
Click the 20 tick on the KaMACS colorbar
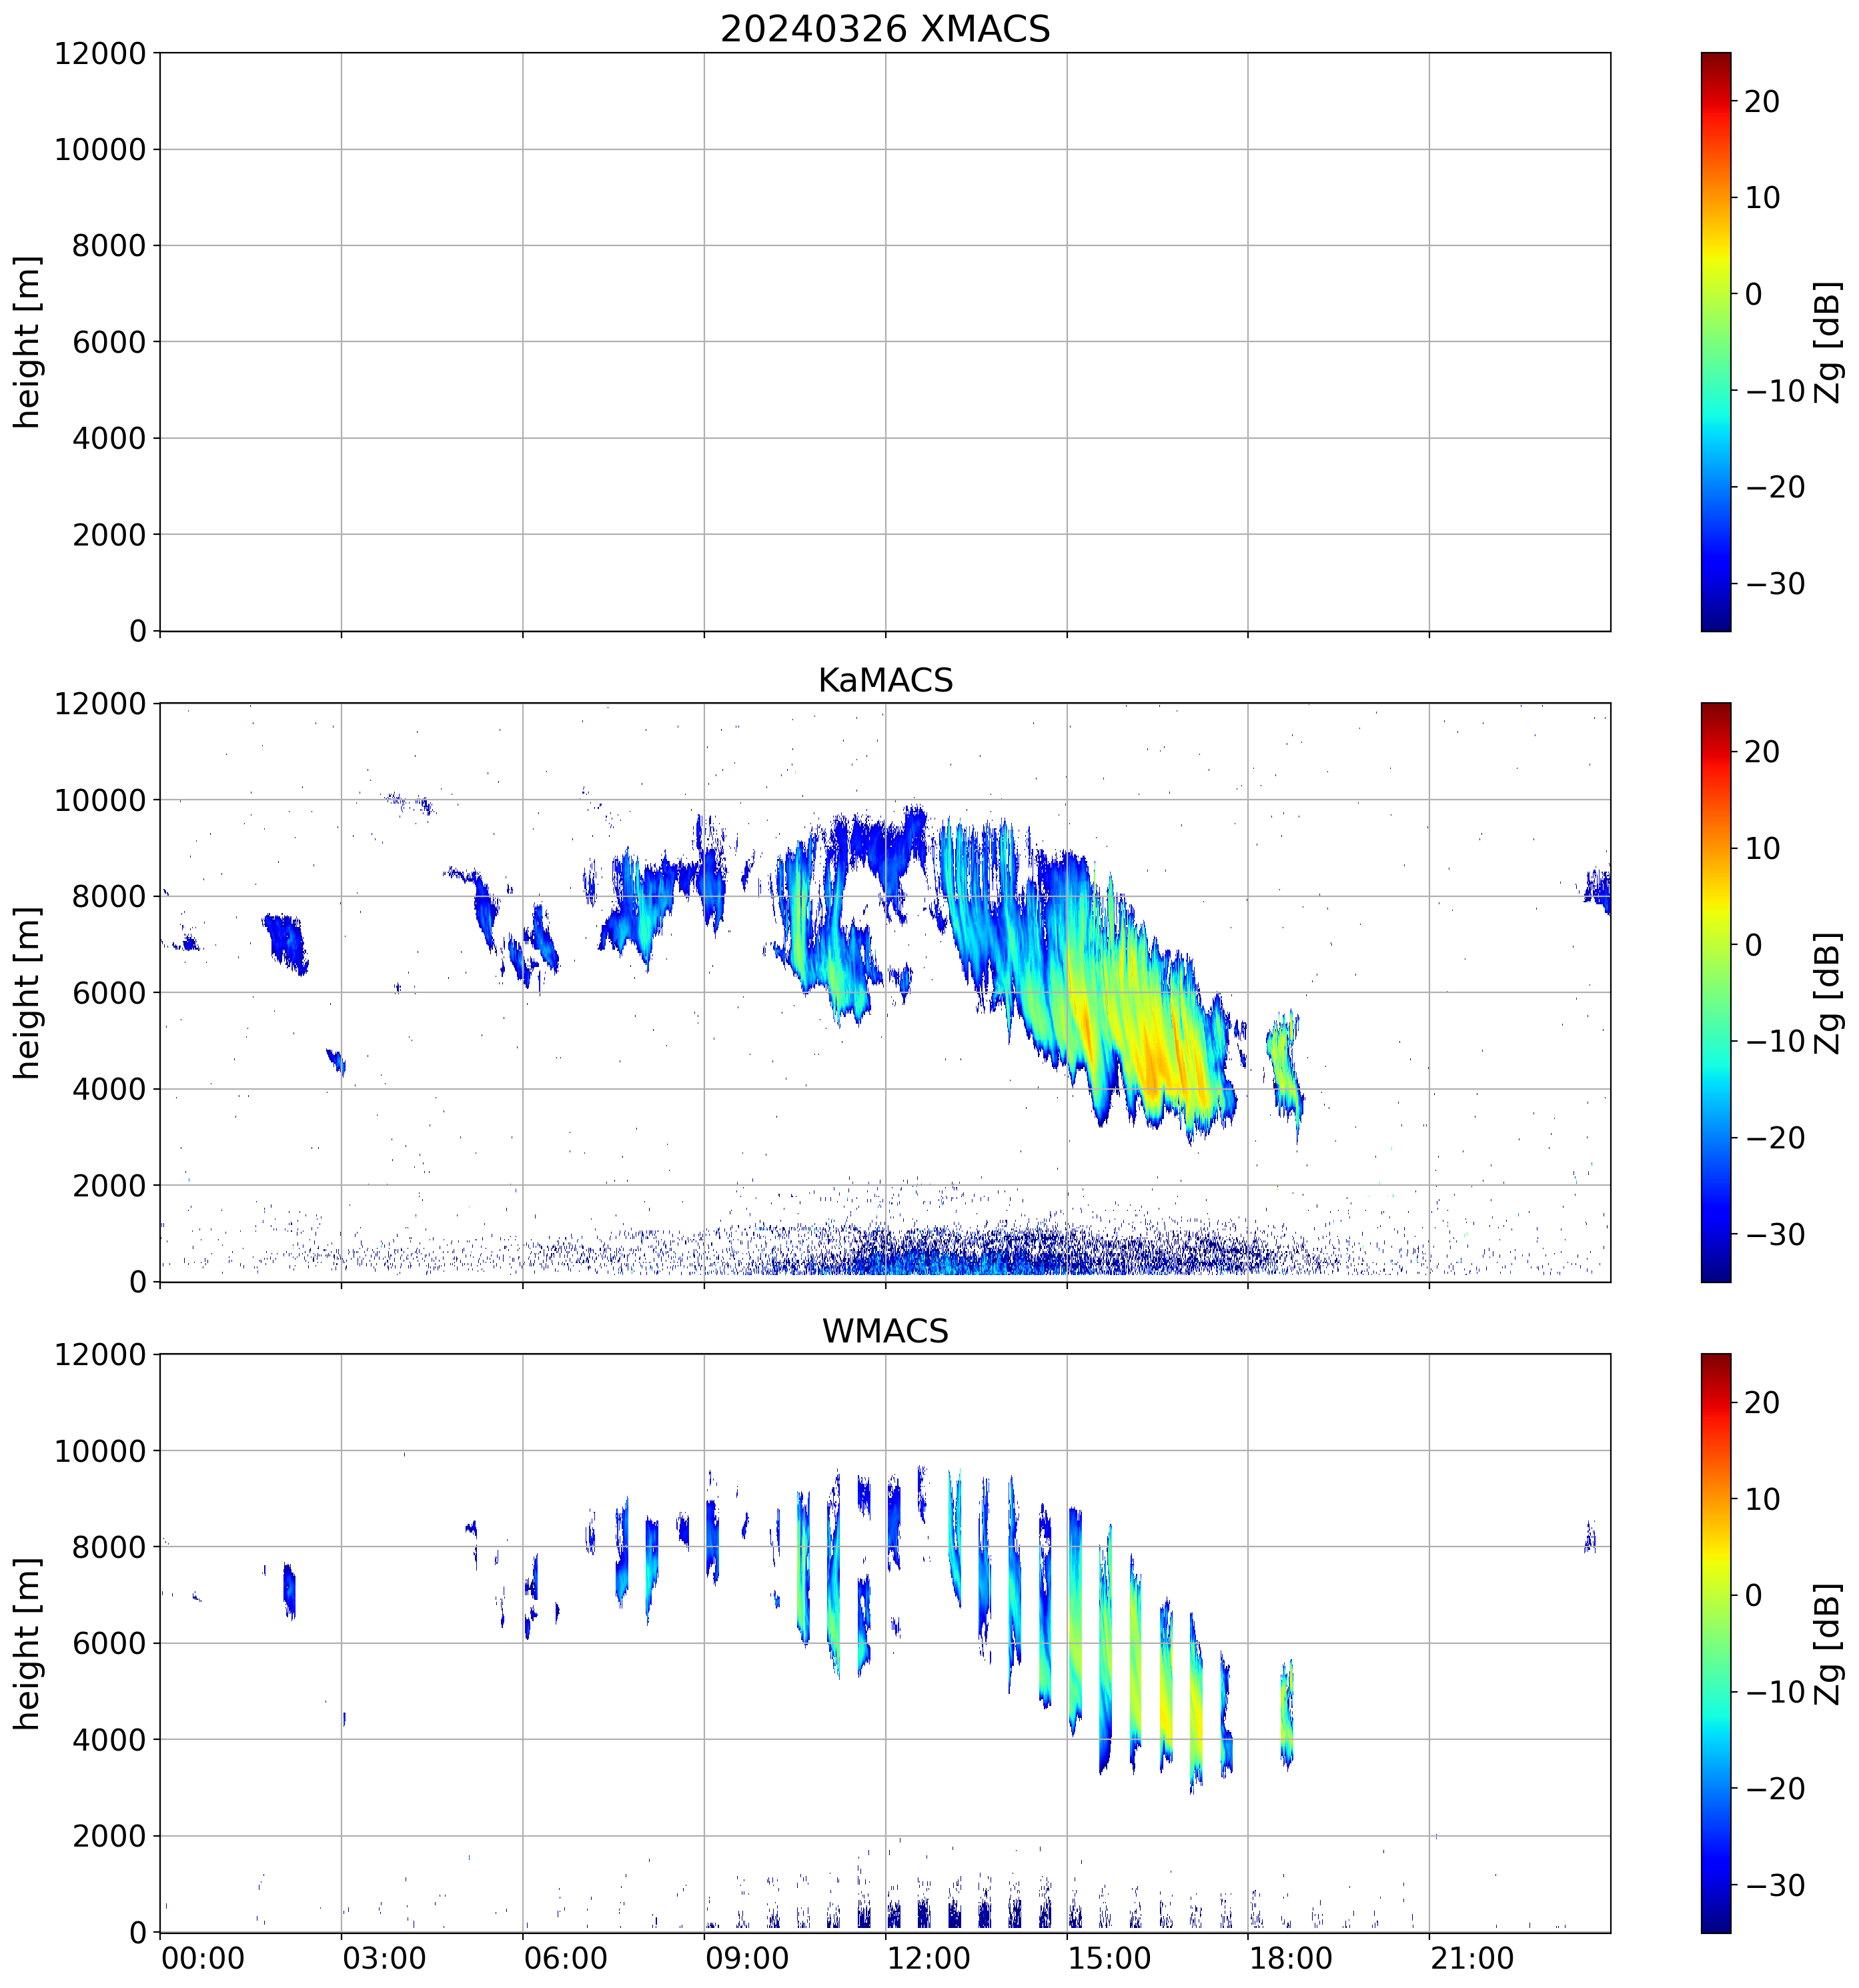click(1761, 752)
